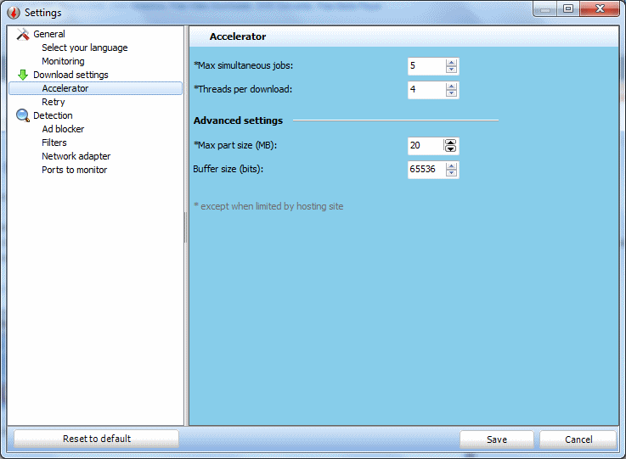Open the Filters settings page

(x=54, y=143)
